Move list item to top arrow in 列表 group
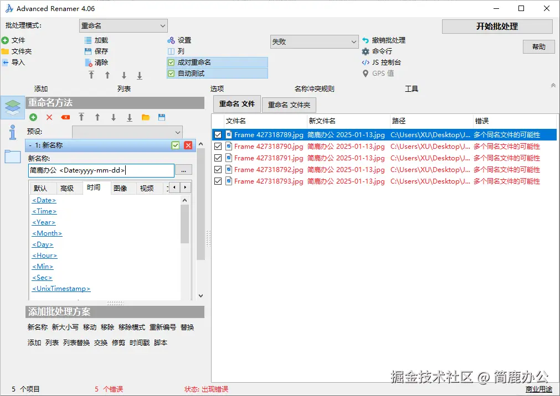The height and width of the screenshot is (396, 560). pyautogui.click(x=91, y=75)
